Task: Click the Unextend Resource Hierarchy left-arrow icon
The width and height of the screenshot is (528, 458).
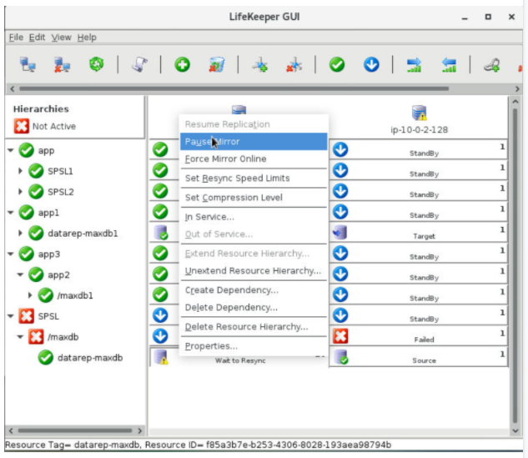Action: pos(449,65)
